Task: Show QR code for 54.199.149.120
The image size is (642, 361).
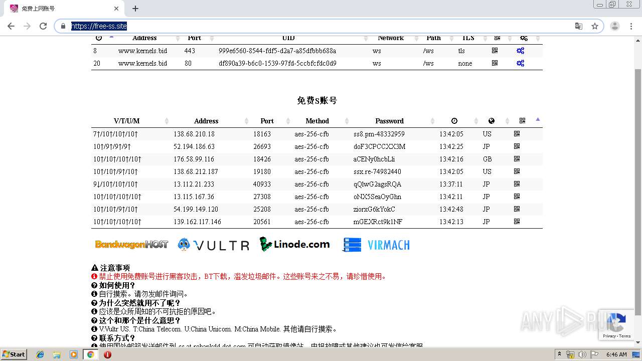Action: tap(517, 209)
